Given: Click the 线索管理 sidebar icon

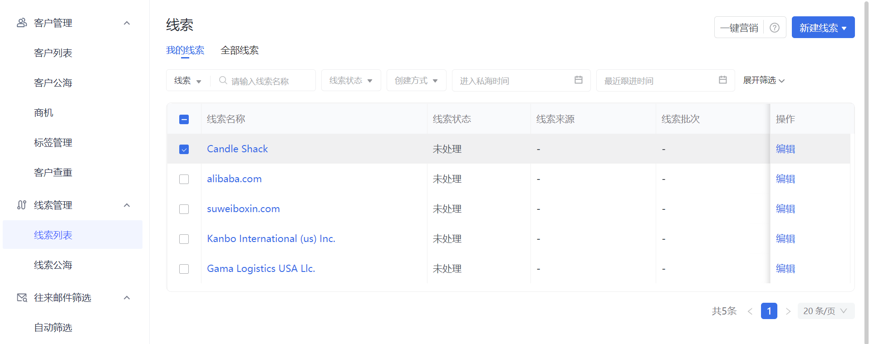Looking at the screenshot, I should point(21,205).
